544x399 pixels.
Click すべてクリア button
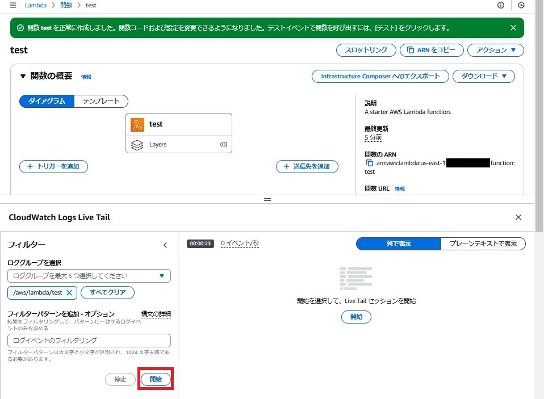pyautogui.click(x=107, y=292)
